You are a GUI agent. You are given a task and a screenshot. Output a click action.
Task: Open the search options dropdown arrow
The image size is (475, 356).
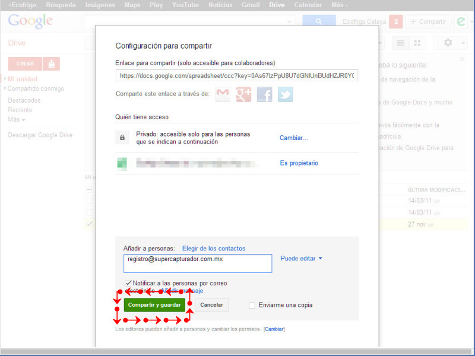point(289,22)
